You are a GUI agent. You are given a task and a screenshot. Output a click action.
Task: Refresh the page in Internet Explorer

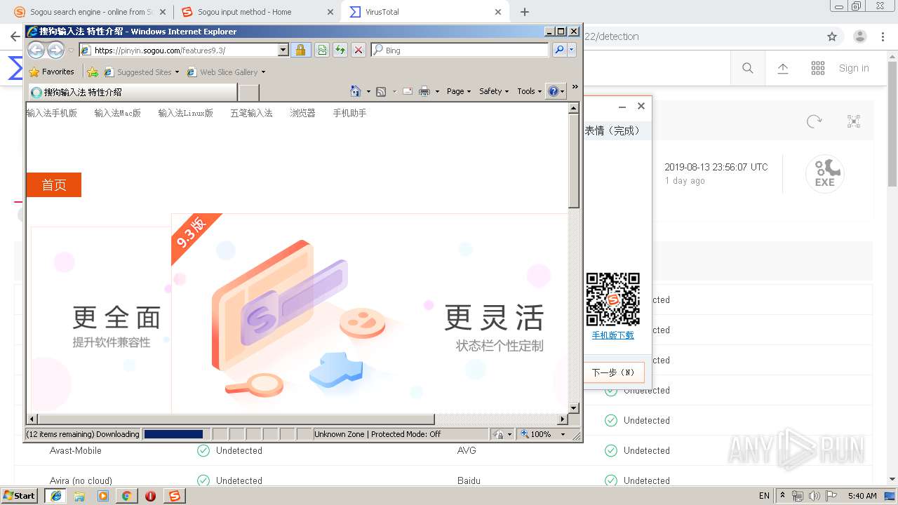click(340, 50)
